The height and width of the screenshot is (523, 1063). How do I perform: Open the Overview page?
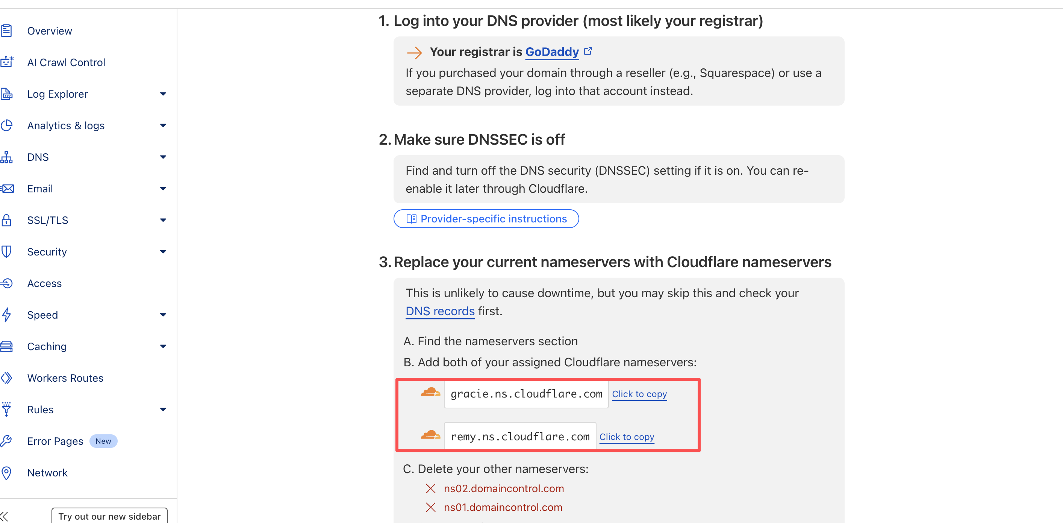50,31
